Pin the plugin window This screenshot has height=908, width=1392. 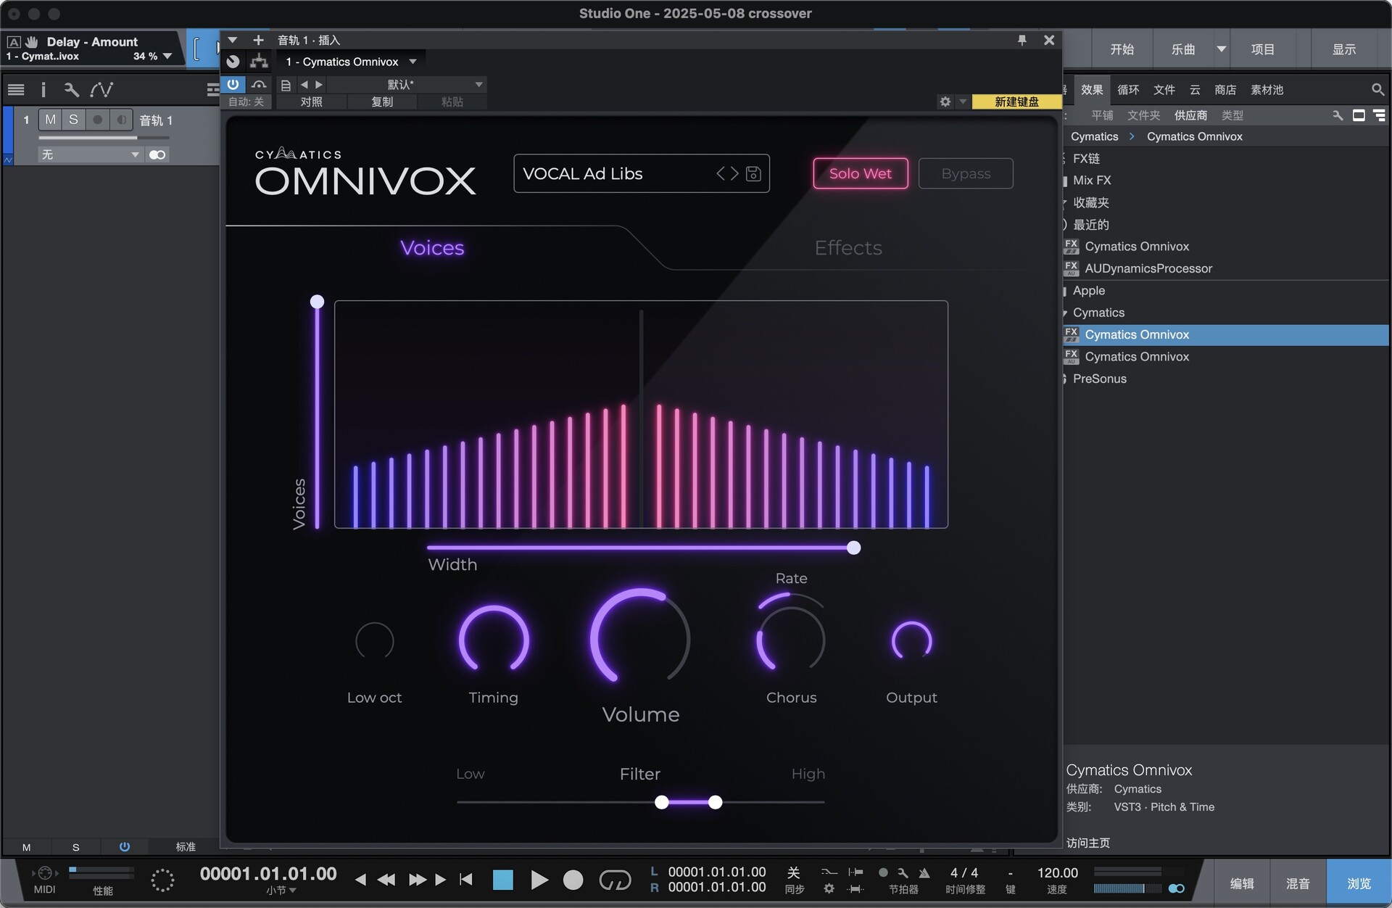(1022, 40)
